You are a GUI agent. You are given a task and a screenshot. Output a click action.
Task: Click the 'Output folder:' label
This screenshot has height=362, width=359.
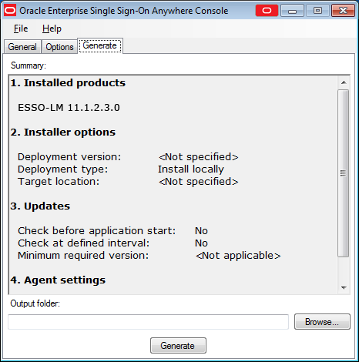pos(35,303)
